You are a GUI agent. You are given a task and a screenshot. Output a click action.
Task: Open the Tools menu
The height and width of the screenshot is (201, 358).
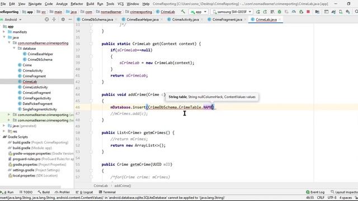pos(110,4)
